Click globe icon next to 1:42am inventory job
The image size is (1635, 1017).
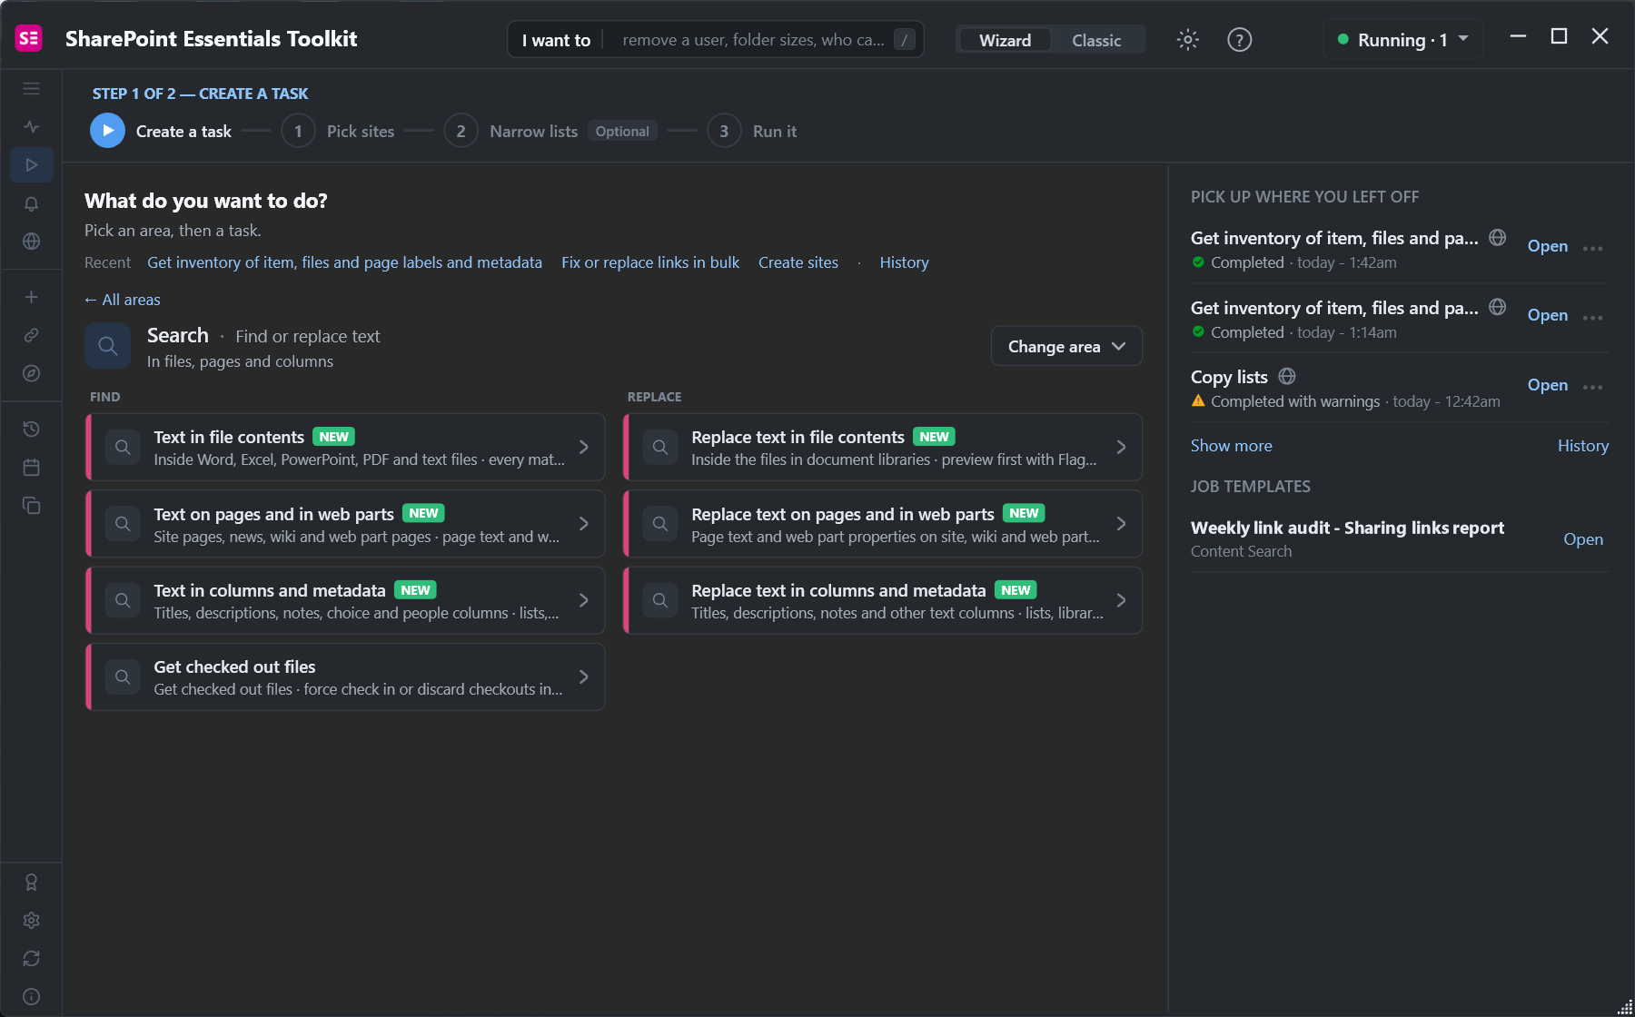pyautogui.click(x=1498, y=237)
